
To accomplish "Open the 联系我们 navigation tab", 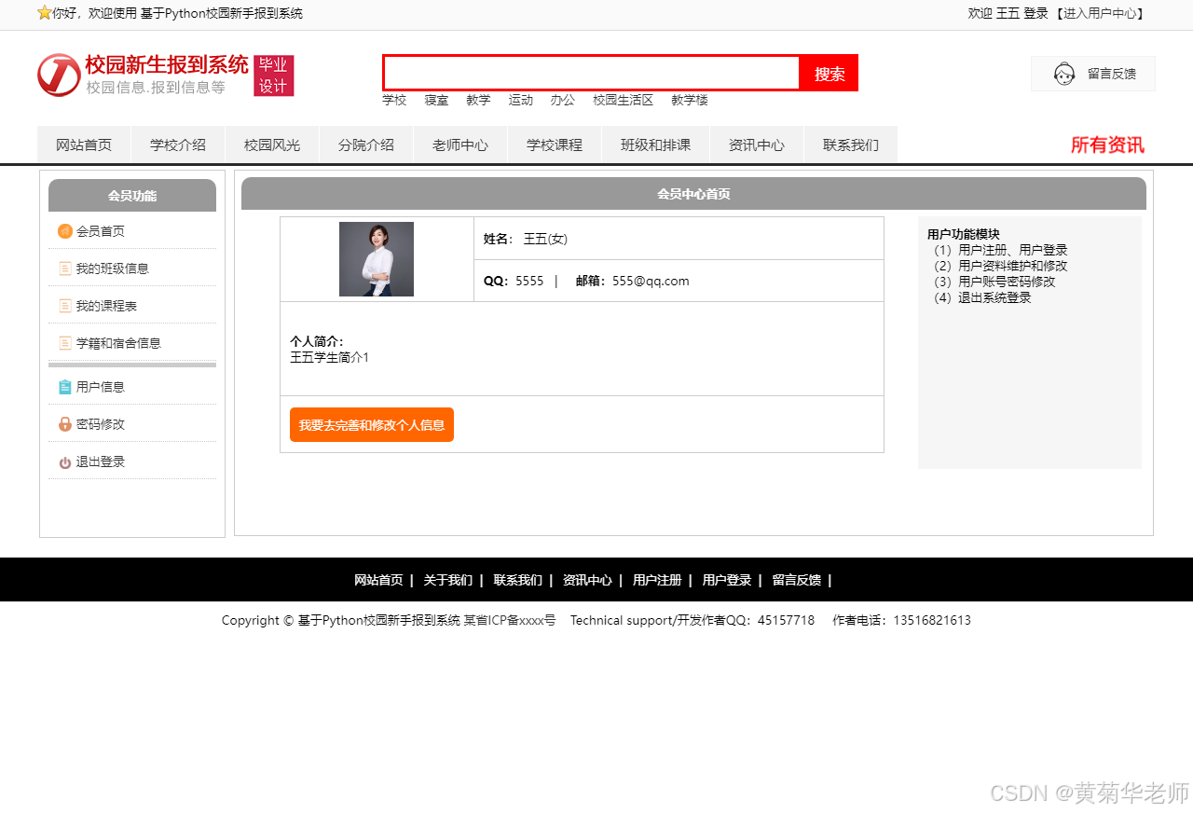I will pos(851,145).
